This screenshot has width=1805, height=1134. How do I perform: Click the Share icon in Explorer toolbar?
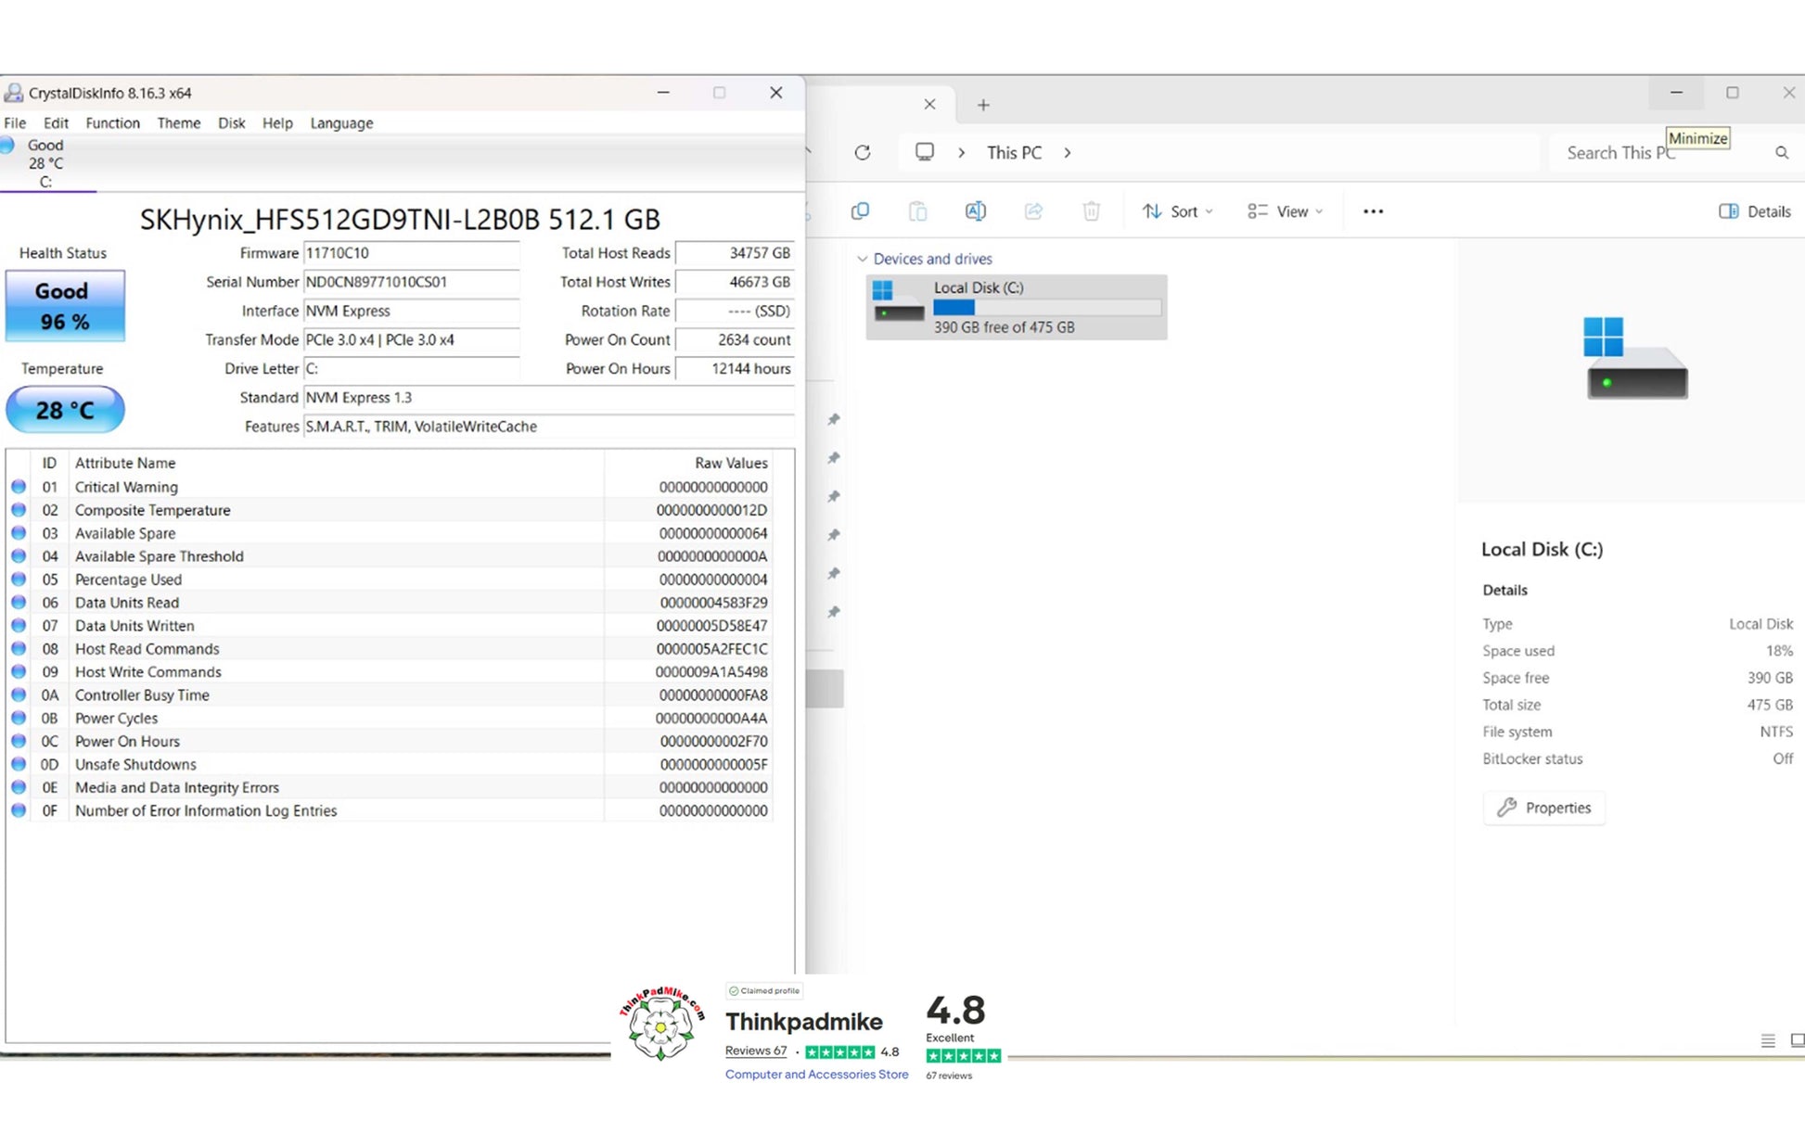[x=1033, y=211]
